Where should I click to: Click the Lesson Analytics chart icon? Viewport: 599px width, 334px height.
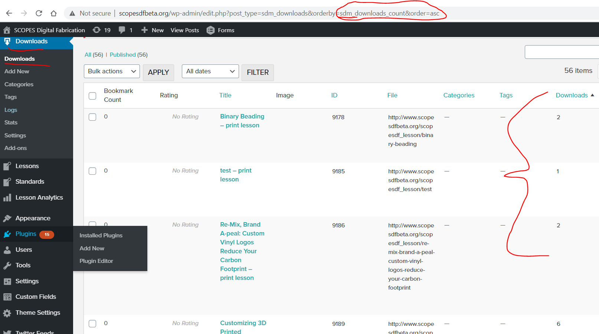(7, 198)
